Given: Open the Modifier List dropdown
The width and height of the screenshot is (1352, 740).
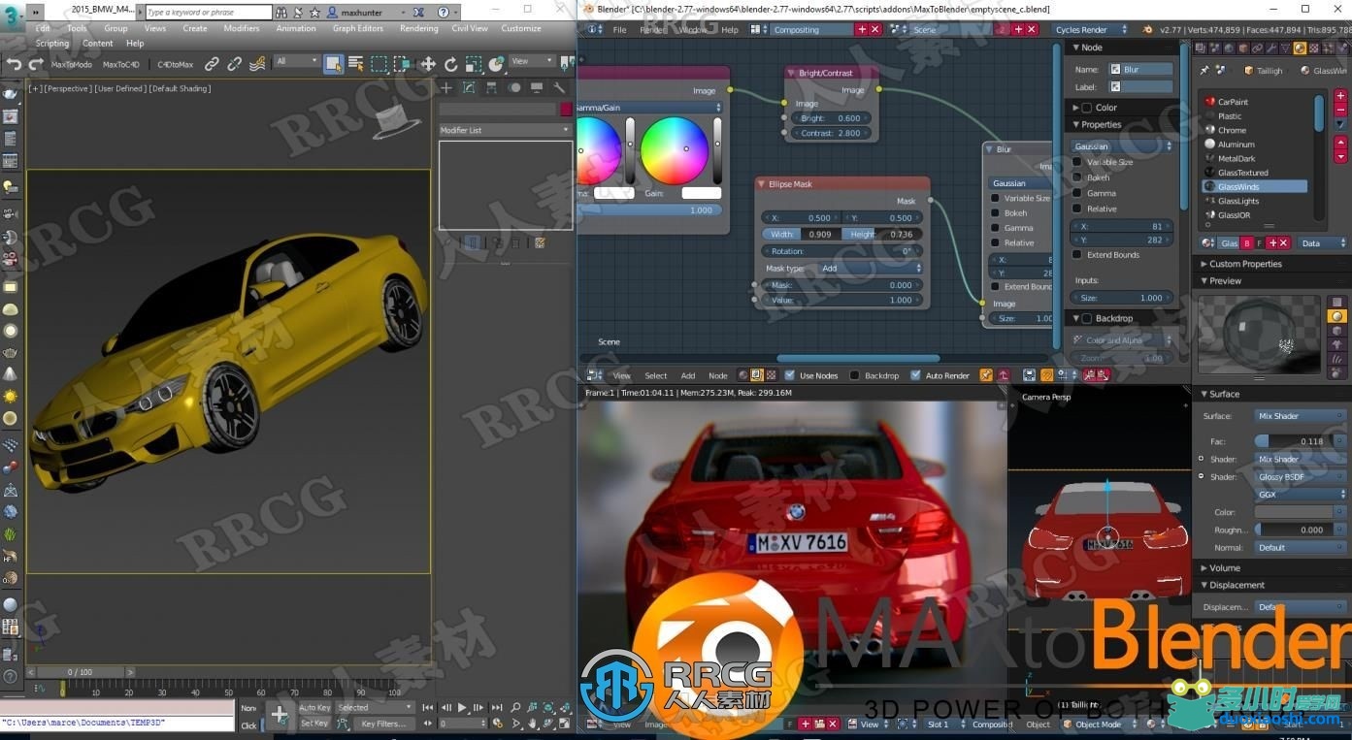Looking at the screenshot, I should pyautogui.click(x=505, y=130).
